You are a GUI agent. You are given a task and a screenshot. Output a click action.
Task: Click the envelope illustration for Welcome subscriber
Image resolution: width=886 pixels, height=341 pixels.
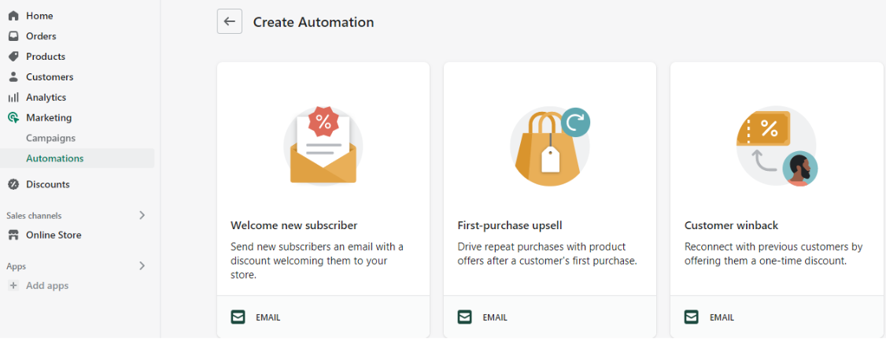click(x=323, y=146)
